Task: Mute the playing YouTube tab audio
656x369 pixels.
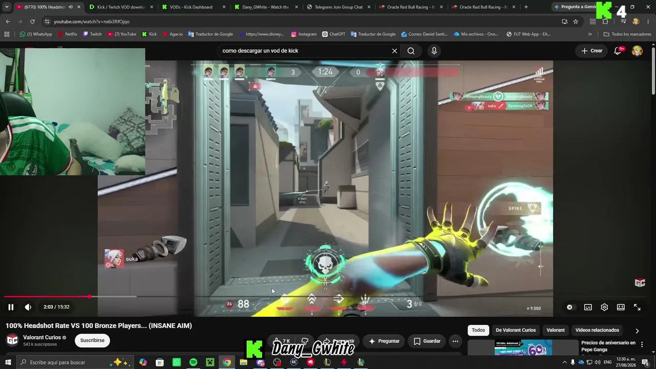Action: [x=71, y=7]
